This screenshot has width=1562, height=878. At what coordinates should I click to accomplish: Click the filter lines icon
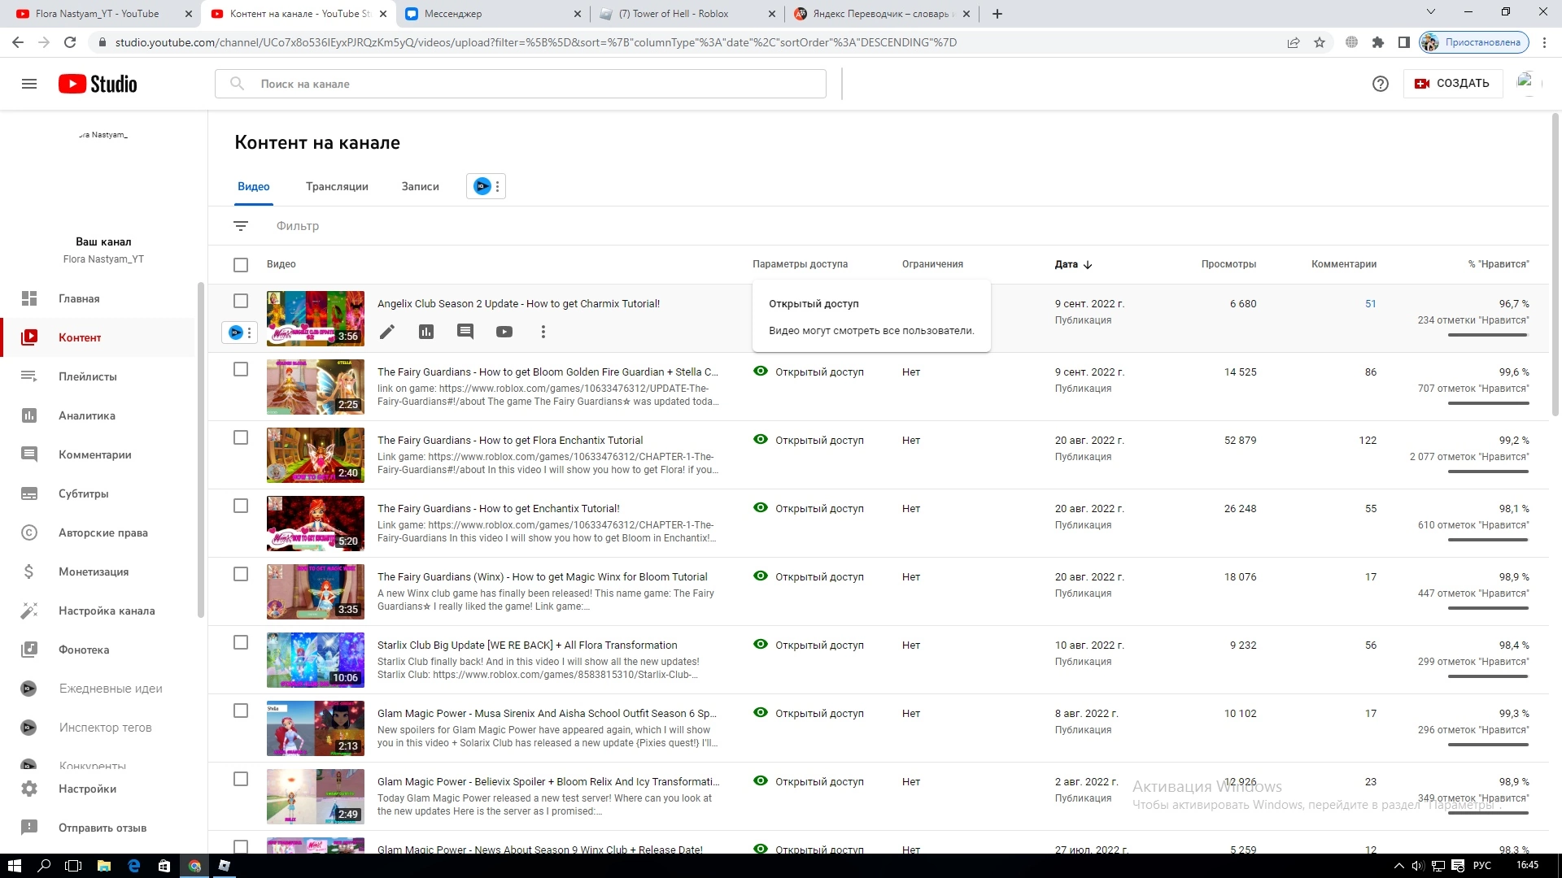241,226
